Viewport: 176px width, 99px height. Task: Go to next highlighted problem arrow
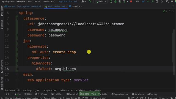pos(173,11)
